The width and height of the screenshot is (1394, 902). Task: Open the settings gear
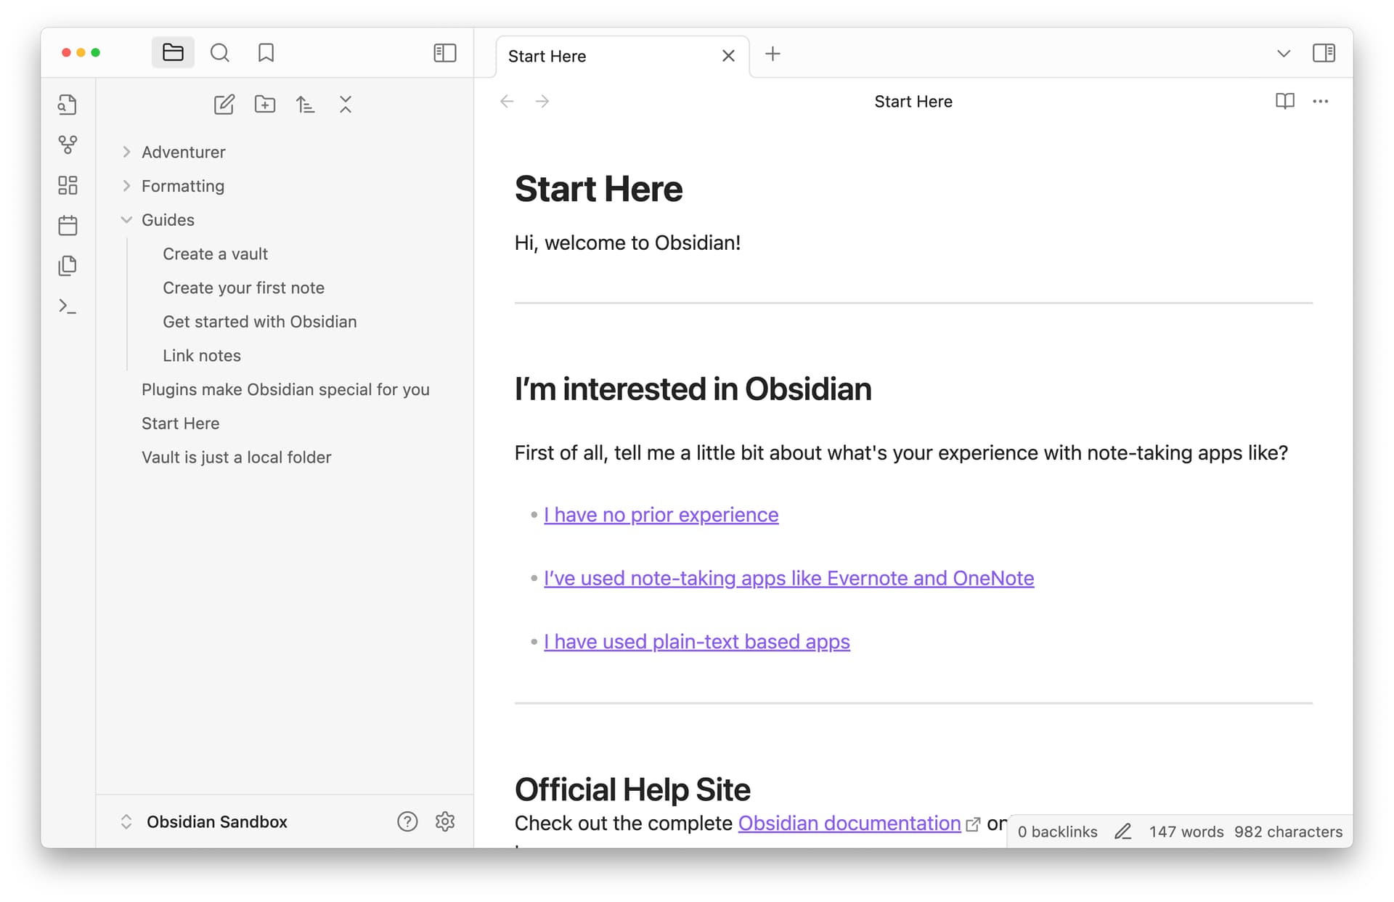point(445,822)
